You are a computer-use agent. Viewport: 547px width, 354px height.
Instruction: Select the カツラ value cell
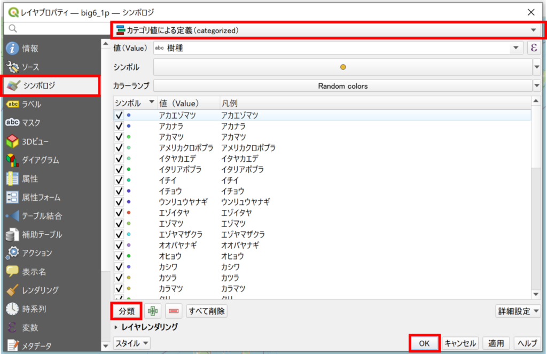pos(167,278)
